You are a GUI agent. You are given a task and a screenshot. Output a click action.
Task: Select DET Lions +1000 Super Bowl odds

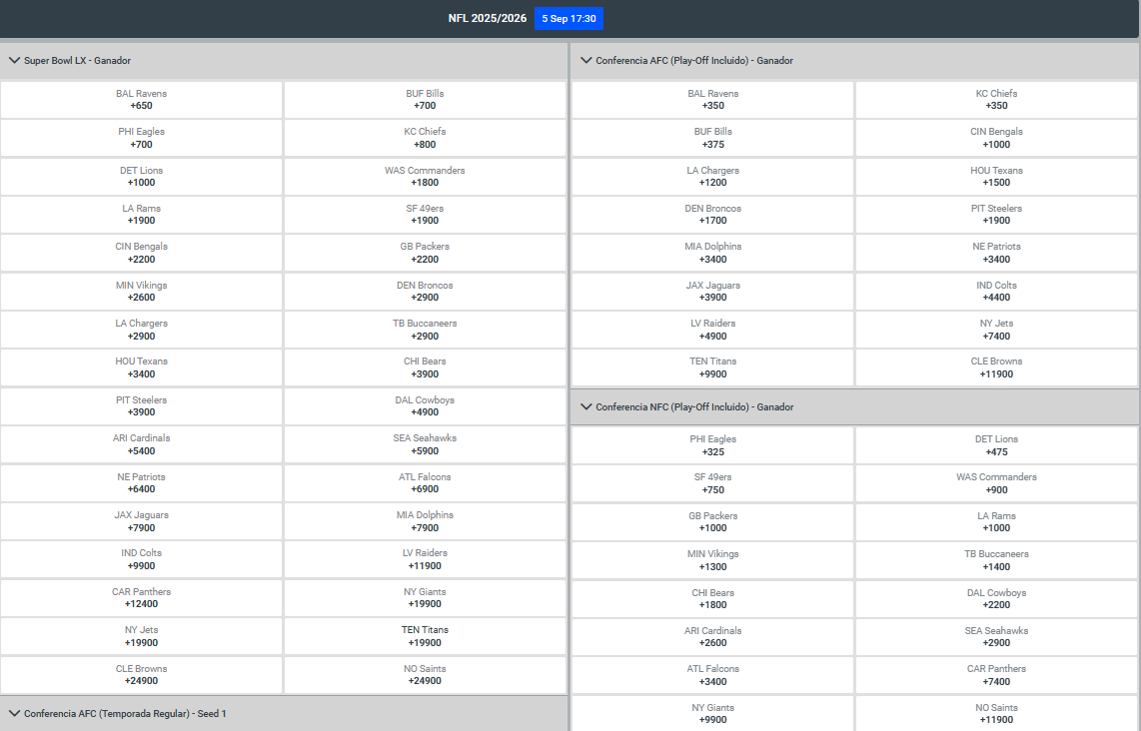tap(141, 177)
